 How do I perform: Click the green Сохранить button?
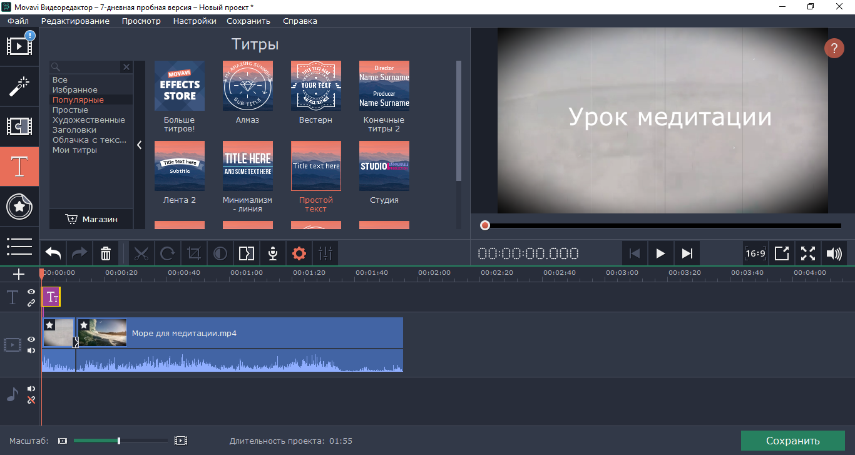[x=792, y=441]
